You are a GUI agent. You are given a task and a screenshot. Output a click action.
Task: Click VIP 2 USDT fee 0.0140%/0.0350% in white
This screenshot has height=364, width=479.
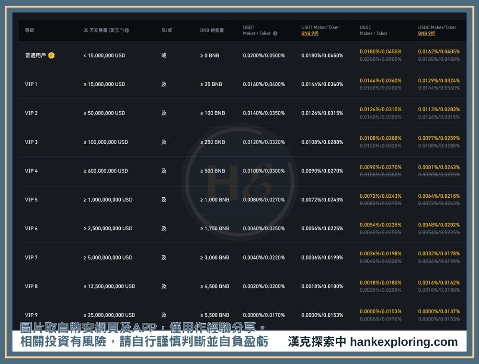(264, 113)
